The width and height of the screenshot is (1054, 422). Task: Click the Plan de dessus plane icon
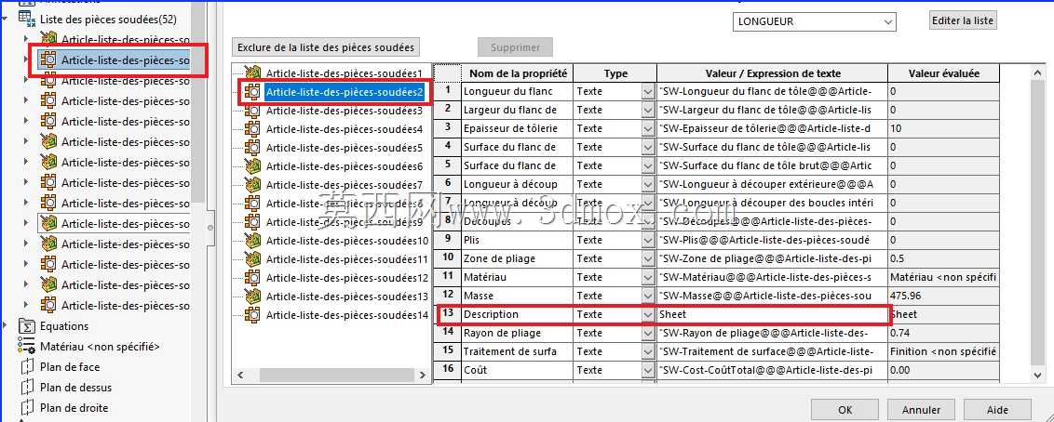pos(27,387)
